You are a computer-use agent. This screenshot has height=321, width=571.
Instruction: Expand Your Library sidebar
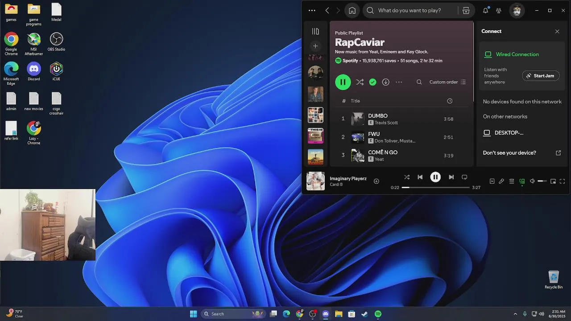click(x=315, y=31)
